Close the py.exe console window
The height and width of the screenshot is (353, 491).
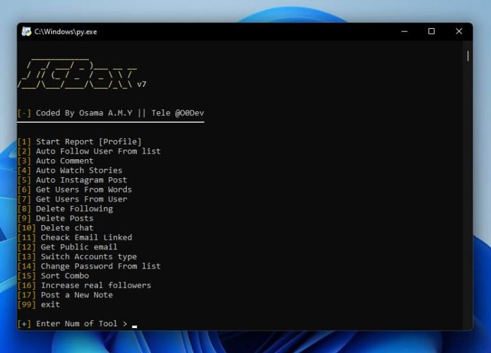click(x=459, y=31)
